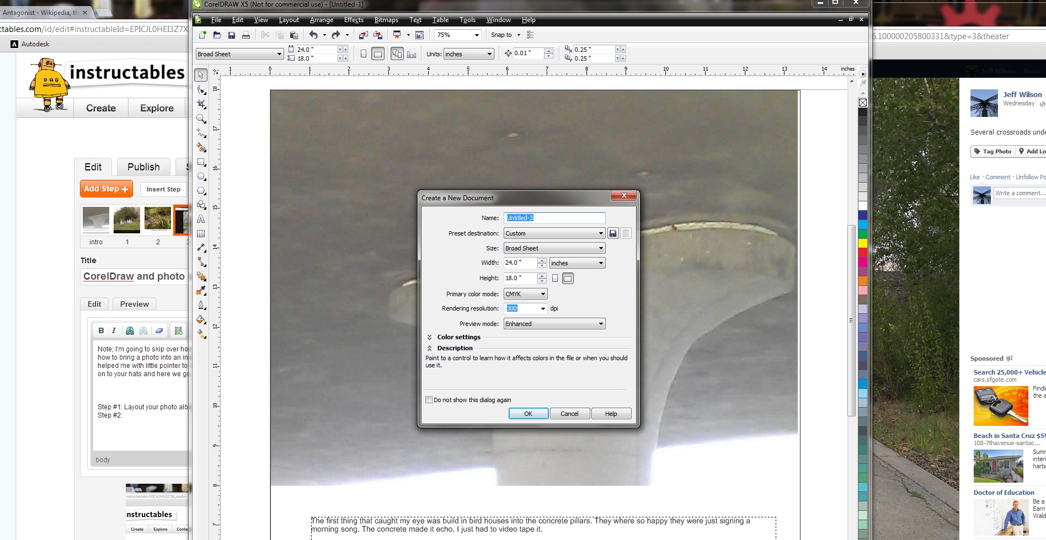Select the Freehand curve tool
Screen dimensions: 1046x540
201,133
